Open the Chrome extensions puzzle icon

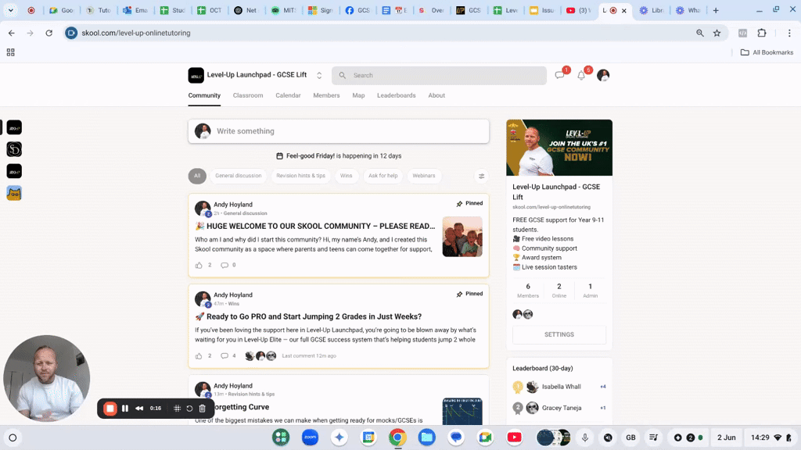point(762,33)
